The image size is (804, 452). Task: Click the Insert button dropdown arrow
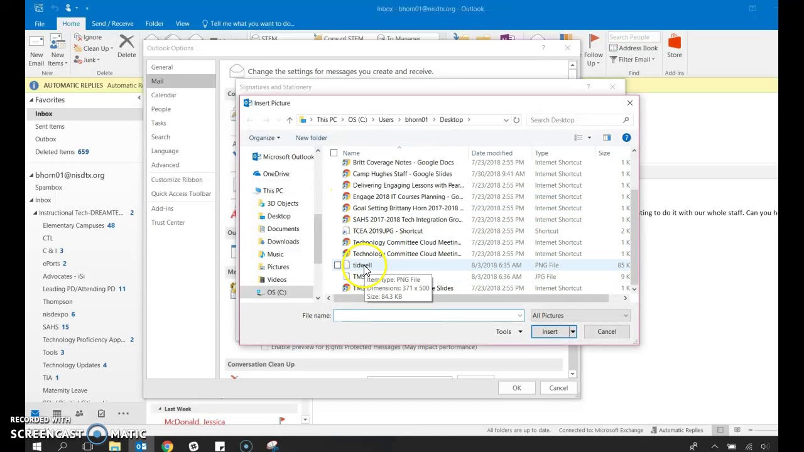pyautogui.click(x=572, y=332)
